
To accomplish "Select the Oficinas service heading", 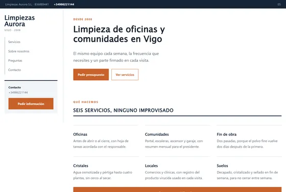I will click(80, 134).
